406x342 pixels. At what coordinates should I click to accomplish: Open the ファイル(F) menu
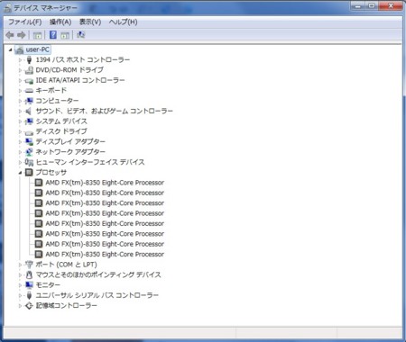(25, 22)
